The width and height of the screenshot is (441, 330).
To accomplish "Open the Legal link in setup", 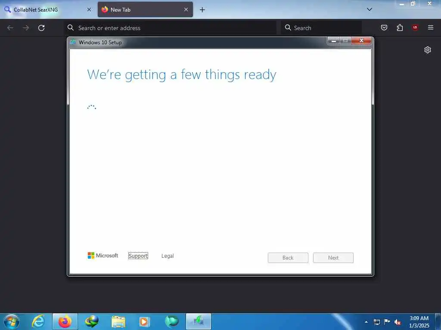I will point(168,256).
